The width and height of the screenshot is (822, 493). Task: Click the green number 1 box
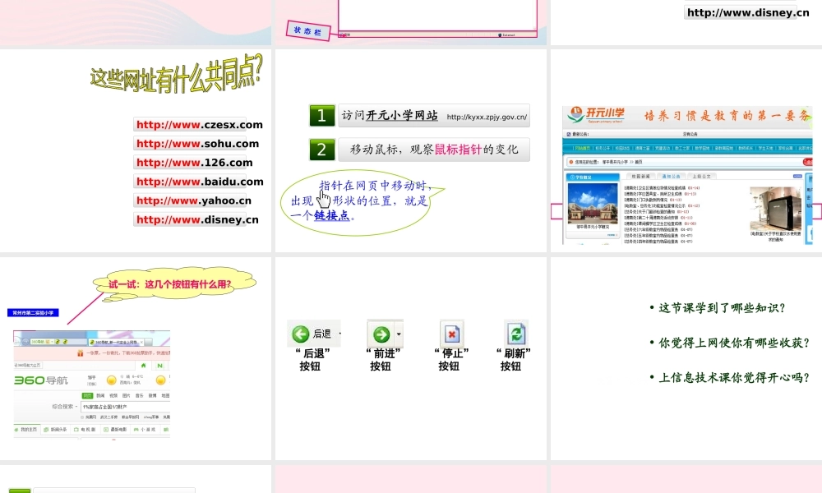(x=322, y=116)
